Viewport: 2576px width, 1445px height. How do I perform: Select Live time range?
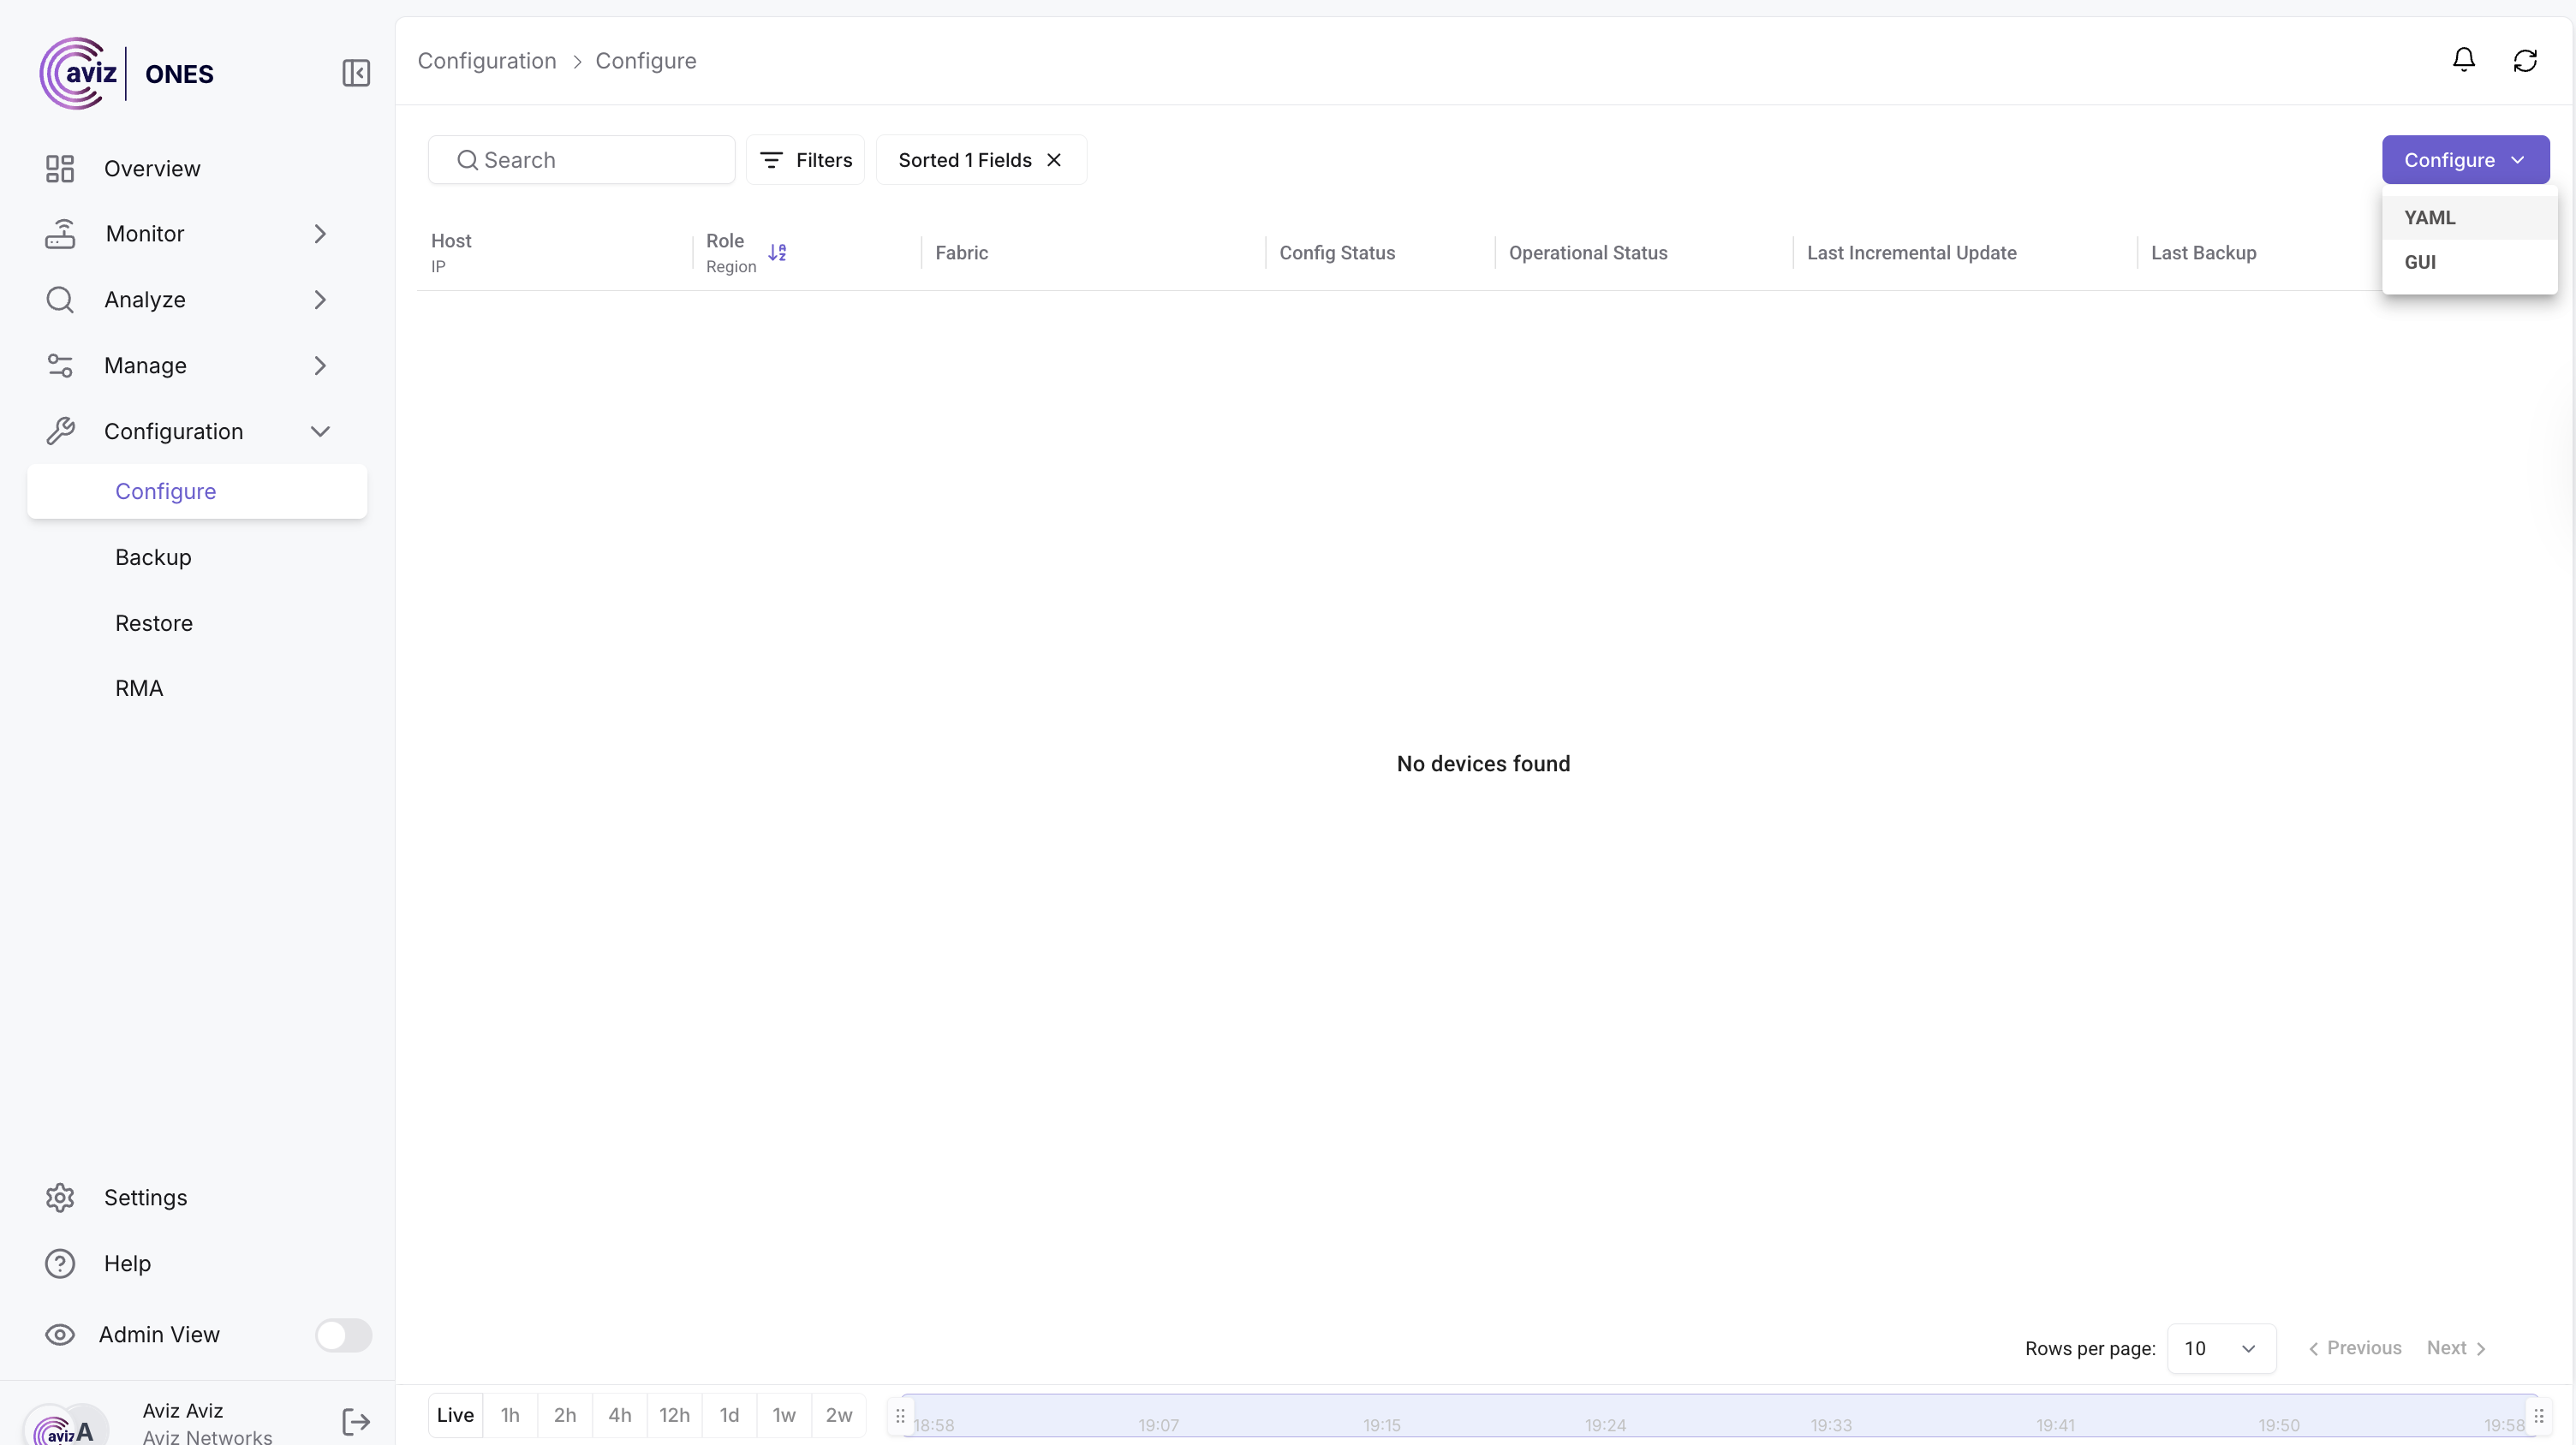point(455,1414)
